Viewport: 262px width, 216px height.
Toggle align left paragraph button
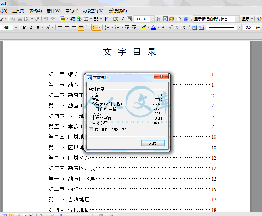(60, 28)
